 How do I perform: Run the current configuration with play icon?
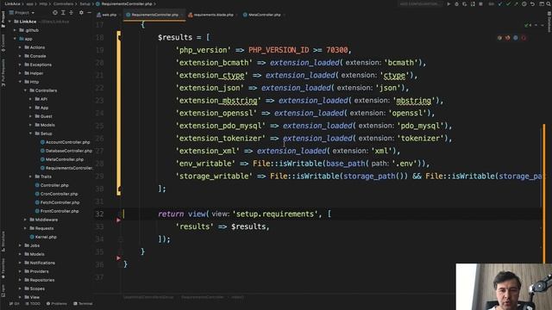[x=448, y=3]
